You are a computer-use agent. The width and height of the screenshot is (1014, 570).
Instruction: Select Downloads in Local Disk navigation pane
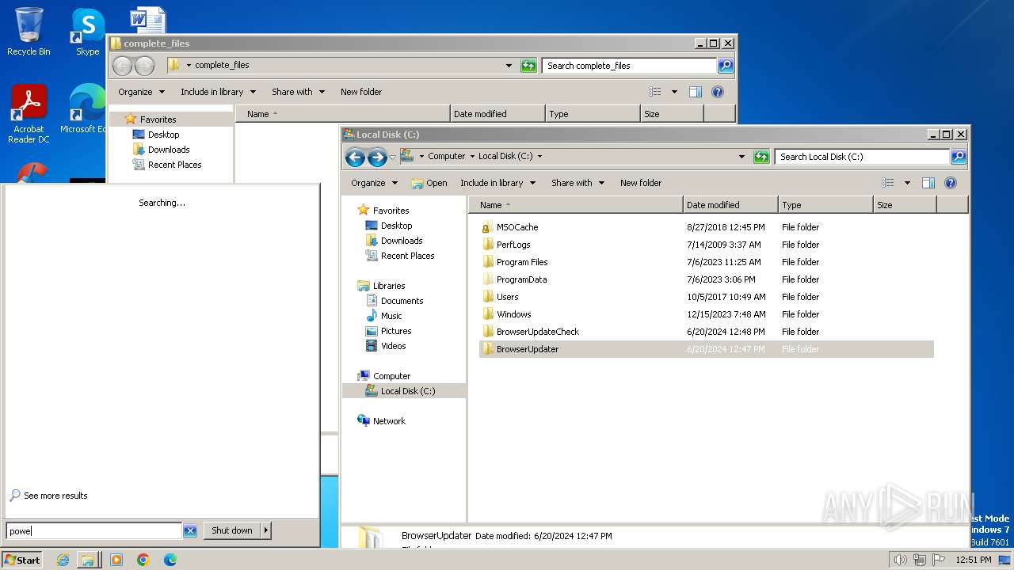pos(402,241)
